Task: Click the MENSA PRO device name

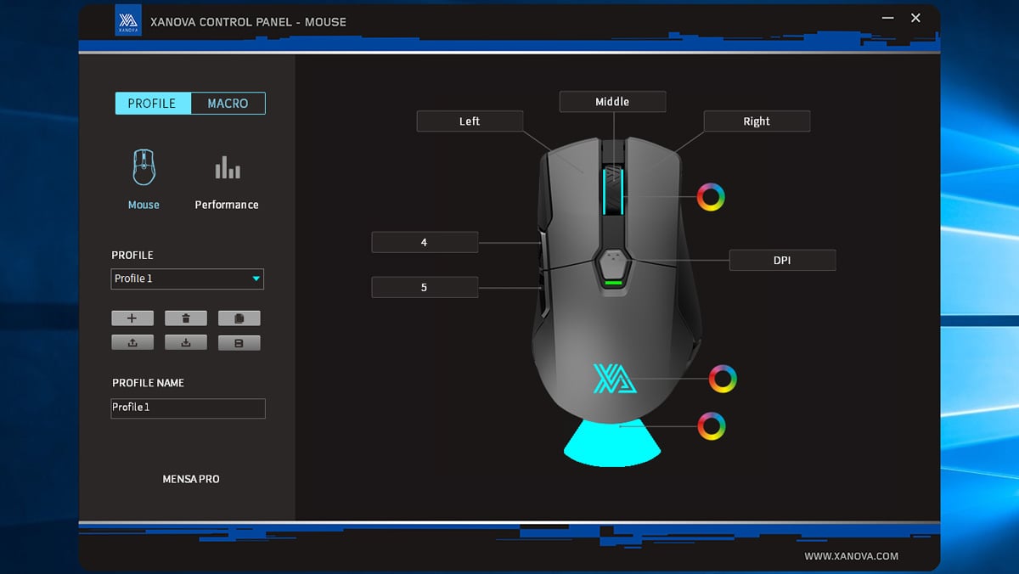Action: point(191,479)
